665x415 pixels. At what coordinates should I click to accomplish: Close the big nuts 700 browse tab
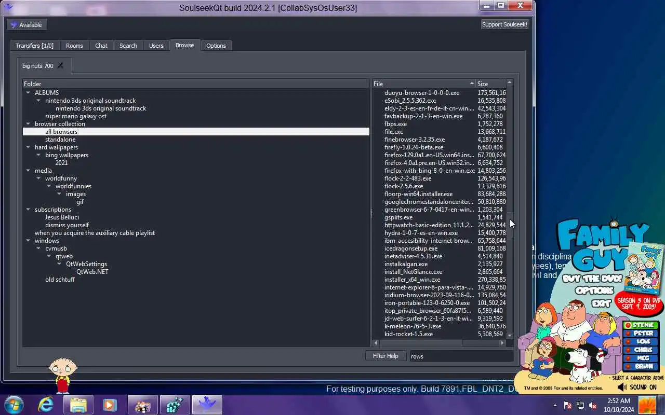(x=60, y=65)
